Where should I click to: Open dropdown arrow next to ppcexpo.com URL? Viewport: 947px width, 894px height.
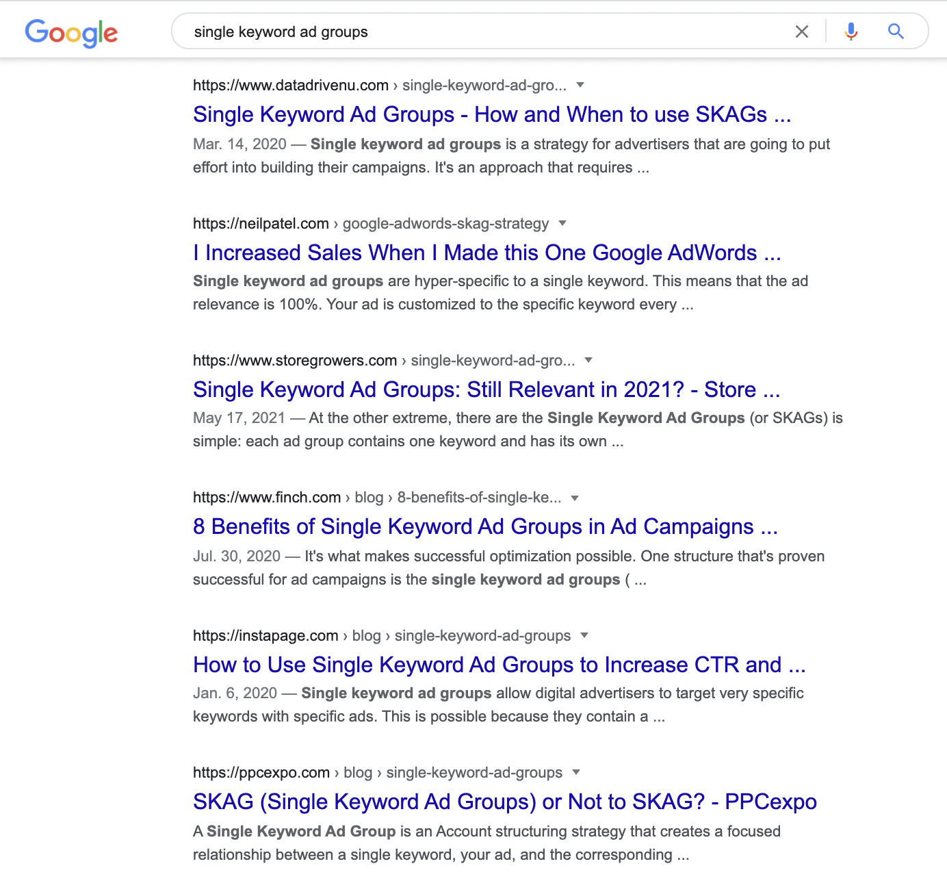pos(576,772)
